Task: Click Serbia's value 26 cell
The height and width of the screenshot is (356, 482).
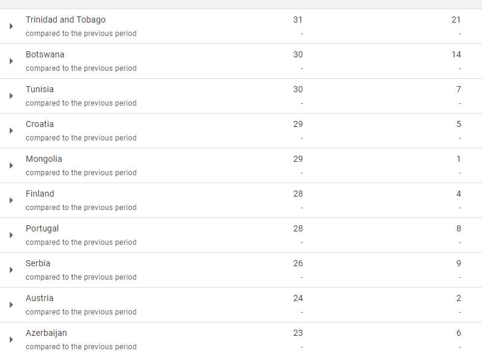Action: pos(298,263)
